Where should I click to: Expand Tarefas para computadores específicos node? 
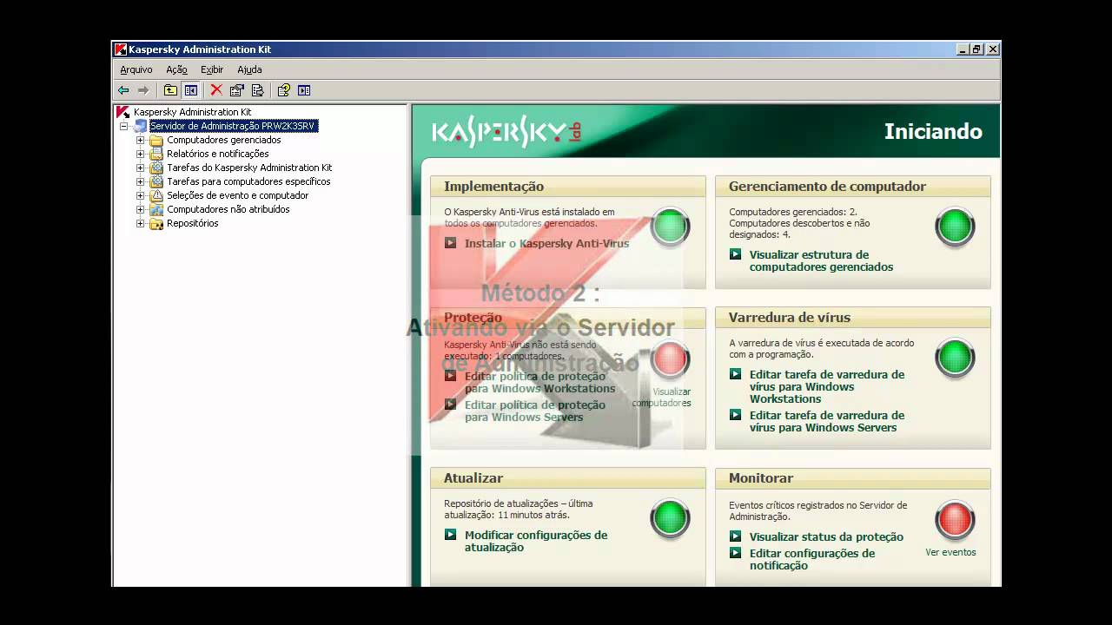(140, 181)
